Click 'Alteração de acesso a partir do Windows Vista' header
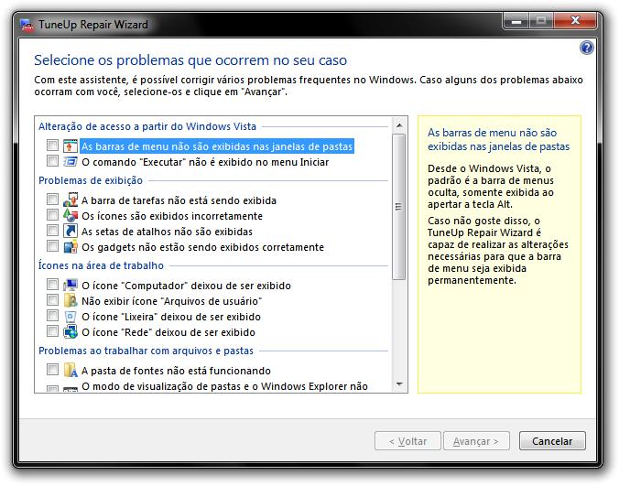 147,126
